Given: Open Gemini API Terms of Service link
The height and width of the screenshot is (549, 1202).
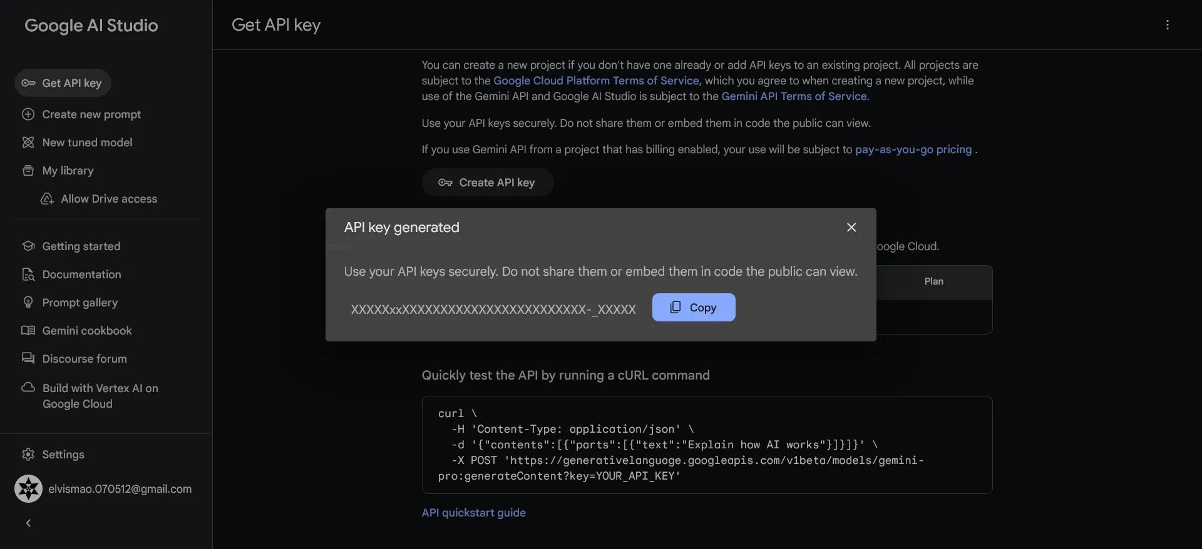Looking at the screenshot, I should pos(794,96).
